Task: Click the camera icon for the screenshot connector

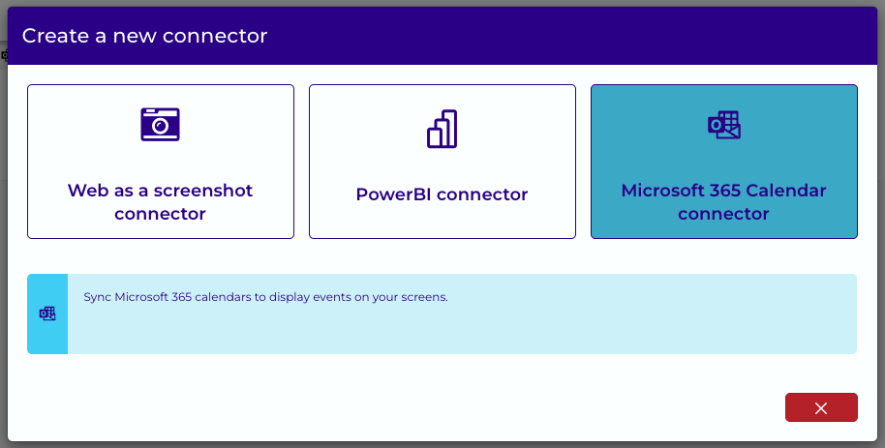Action: [161, 124]
